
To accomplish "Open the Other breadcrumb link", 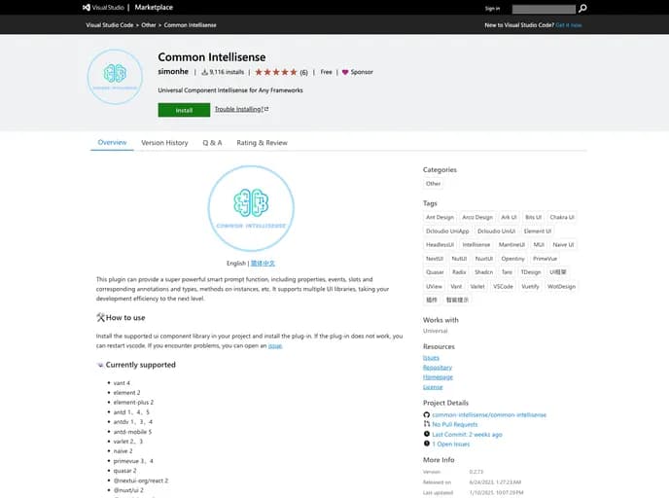I will 149,25.
